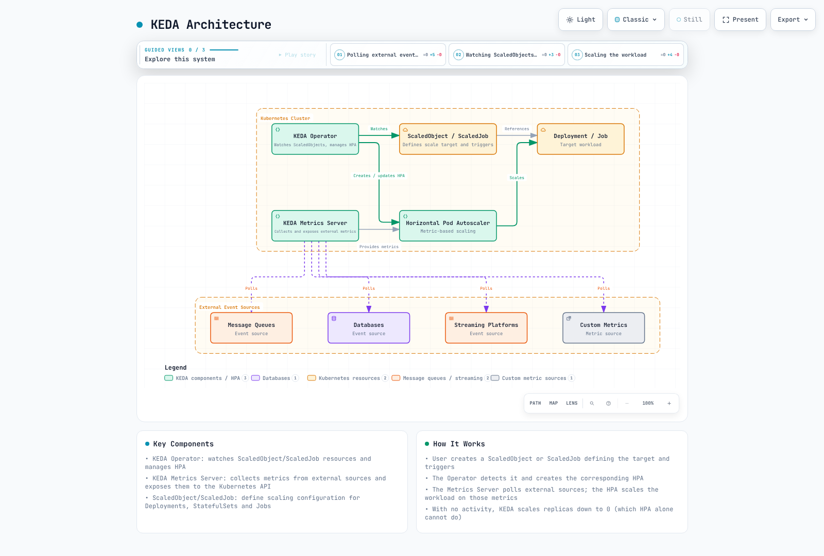This screenshot has width=824, height=556.
Task: Click the Message queues / streaming legend swatch
Action: pyautogui.click(x=396, y=378)
